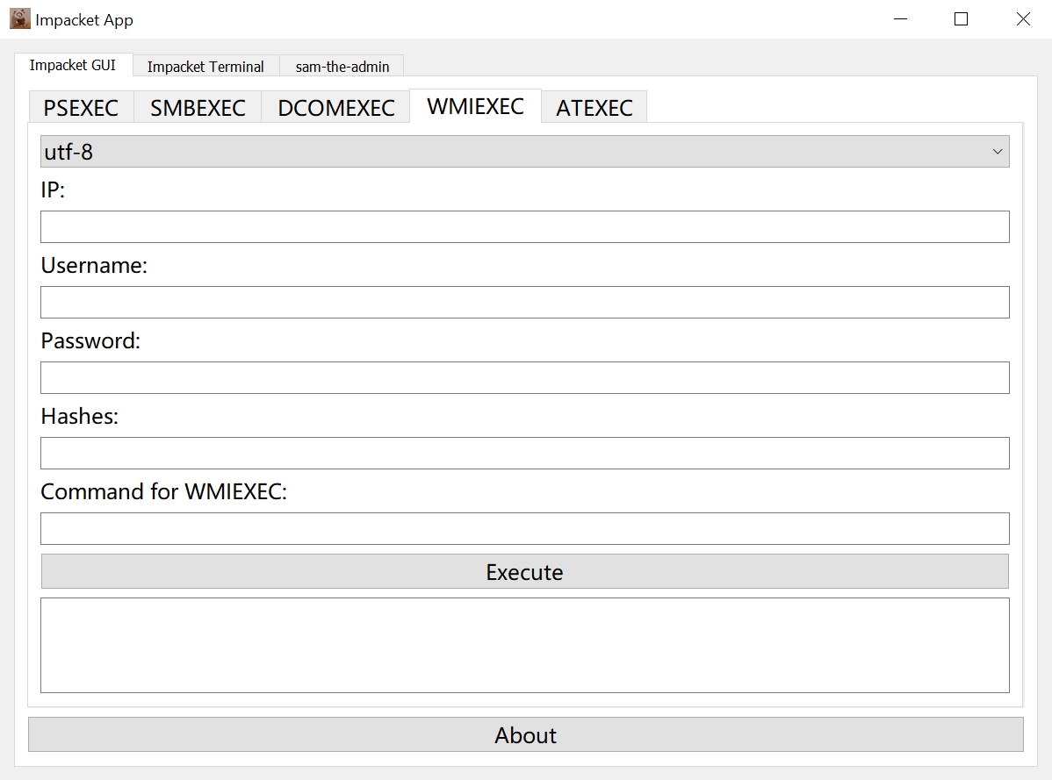
Task: Select the DCOMEXEC tab
Action: click(336, 107)
